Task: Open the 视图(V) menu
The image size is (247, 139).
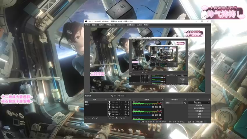Action: 102,25
